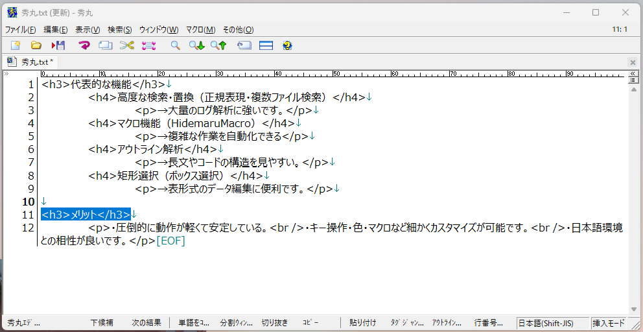
Task: Create a new file with the toolbar icon
Action: point(15,45)
